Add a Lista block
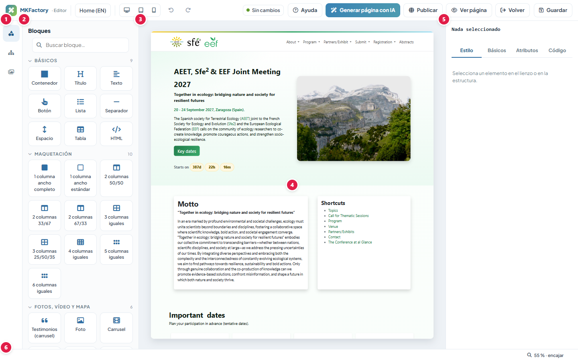Viewport: 578px width, 361px height. pos(80,106)
